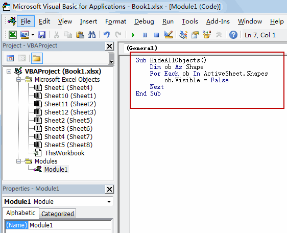This screenshot has width=287, height=233.
Task: Open the Format menu
Action: 116,21
